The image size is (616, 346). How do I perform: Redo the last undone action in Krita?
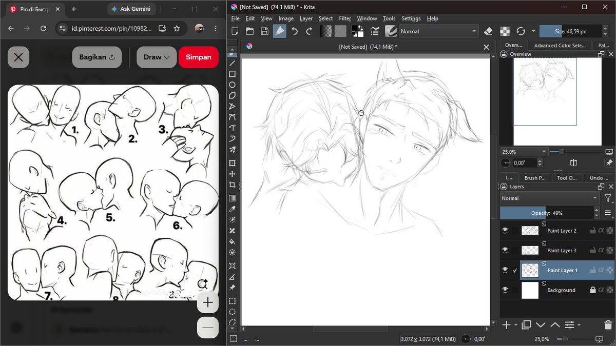click(309, 31)
